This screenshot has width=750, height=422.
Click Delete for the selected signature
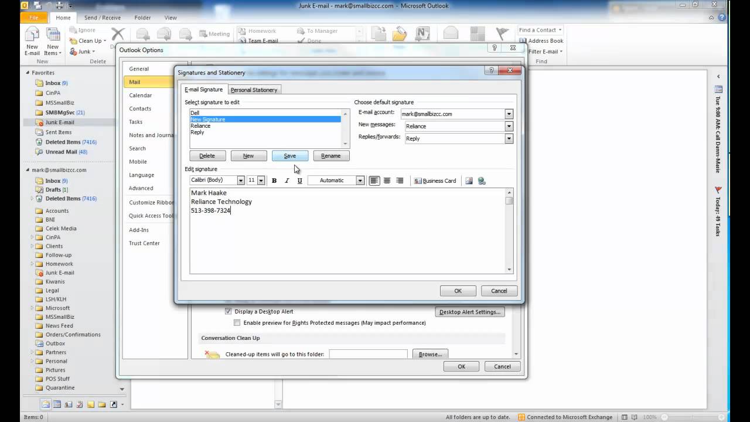[207, 156]
